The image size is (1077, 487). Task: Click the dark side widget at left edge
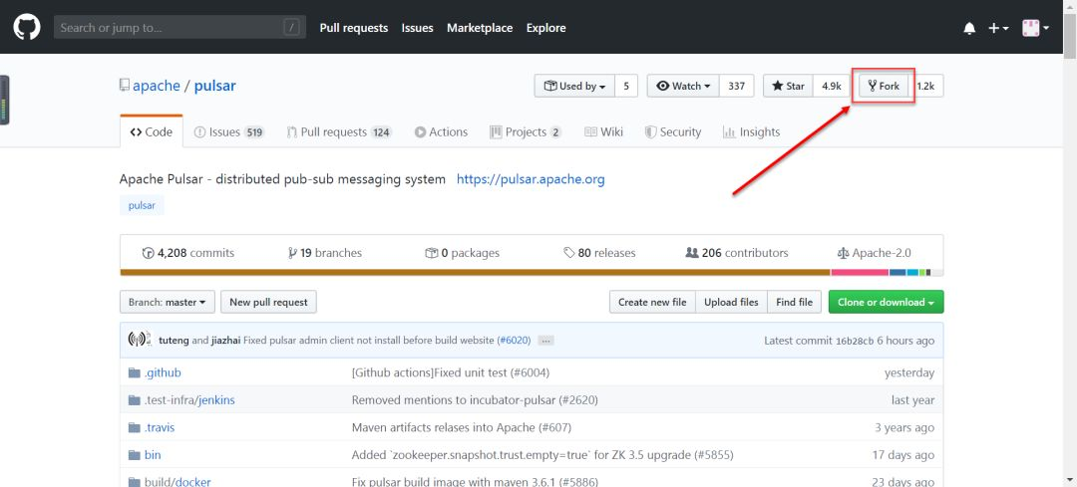pyautogui.click(x=4, y=100)
